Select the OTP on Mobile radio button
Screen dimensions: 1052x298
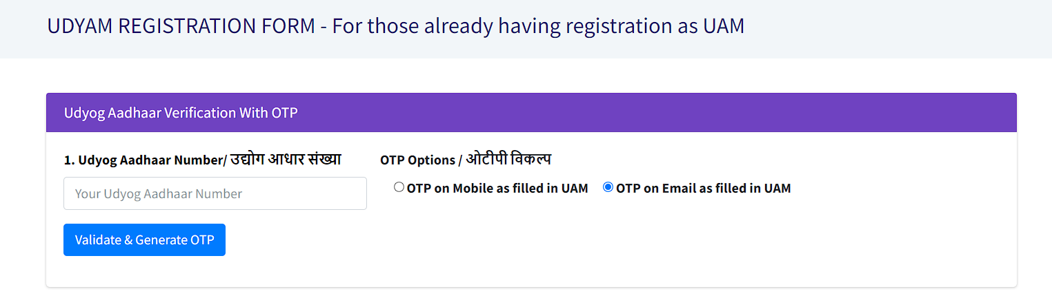399,187
